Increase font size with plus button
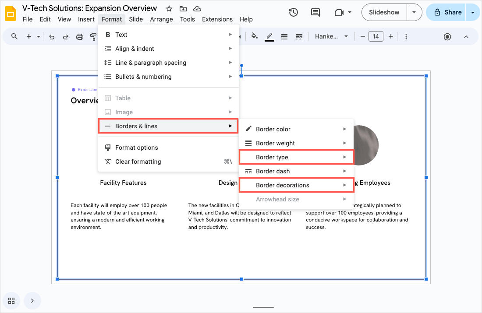The width and height of the screenshot is (482, 313). click(391, 36)
